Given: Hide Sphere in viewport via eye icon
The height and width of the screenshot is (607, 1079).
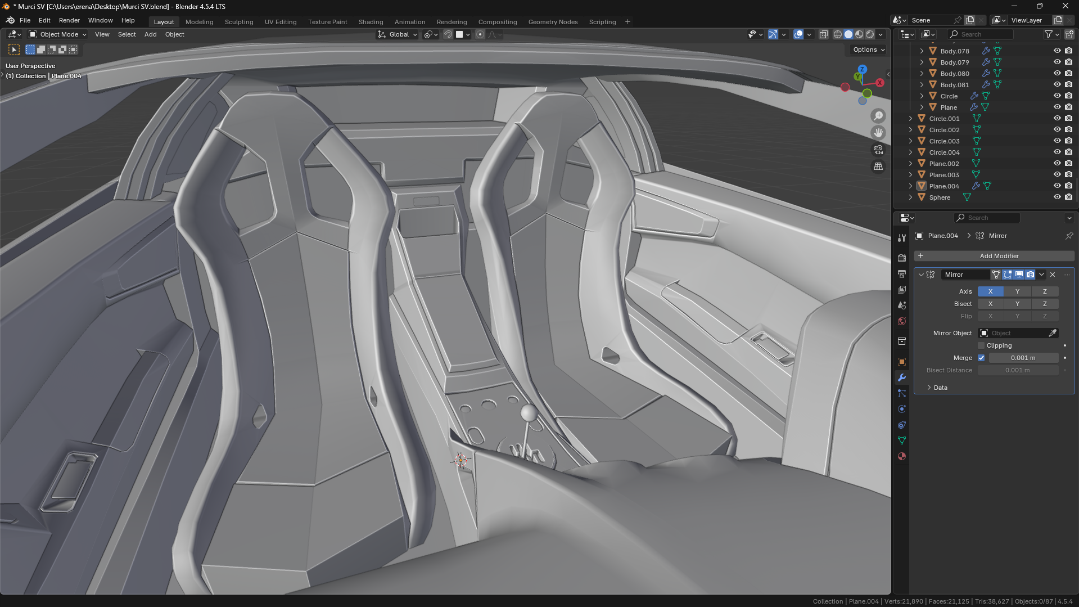Looking at the screenshot, I should (1057, 197).
